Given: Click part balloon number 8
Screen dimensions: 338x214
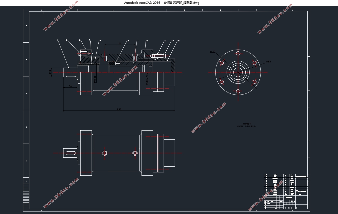Looking at the screenshot, I should pyautogui.click(x=147, y=41).
